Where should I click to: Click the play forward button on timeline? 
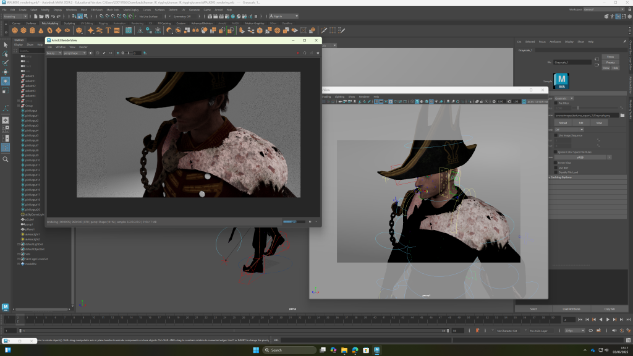point(608,320)
